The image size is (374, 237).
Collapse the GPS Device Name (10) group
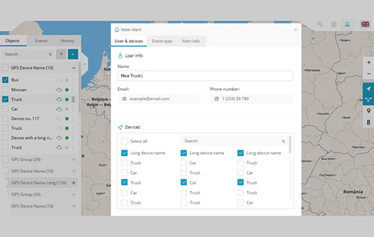(x=74, y=68)
